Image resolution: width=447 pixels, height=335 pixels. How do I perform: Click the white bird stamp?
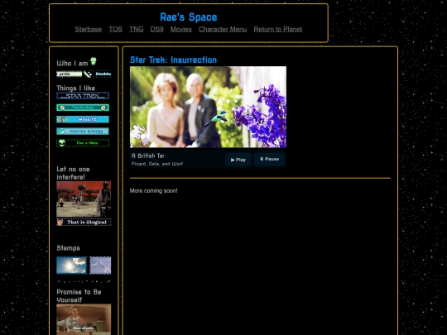tap(100, 266)
